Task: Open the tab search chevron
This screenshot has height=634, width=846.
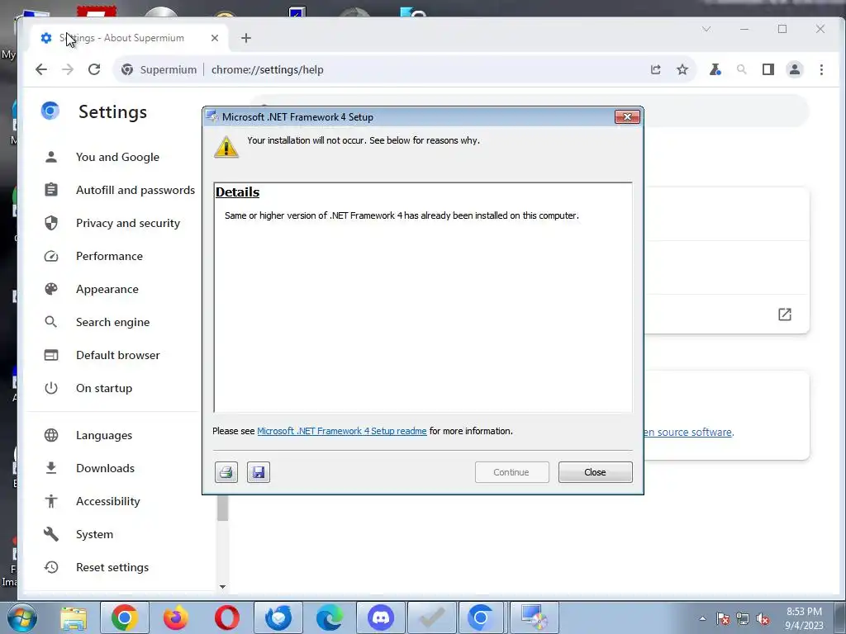Action: tap(706, 29)
